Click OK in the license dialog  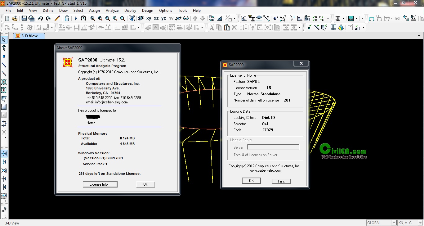pyautogui.click(x=251, y=181)
